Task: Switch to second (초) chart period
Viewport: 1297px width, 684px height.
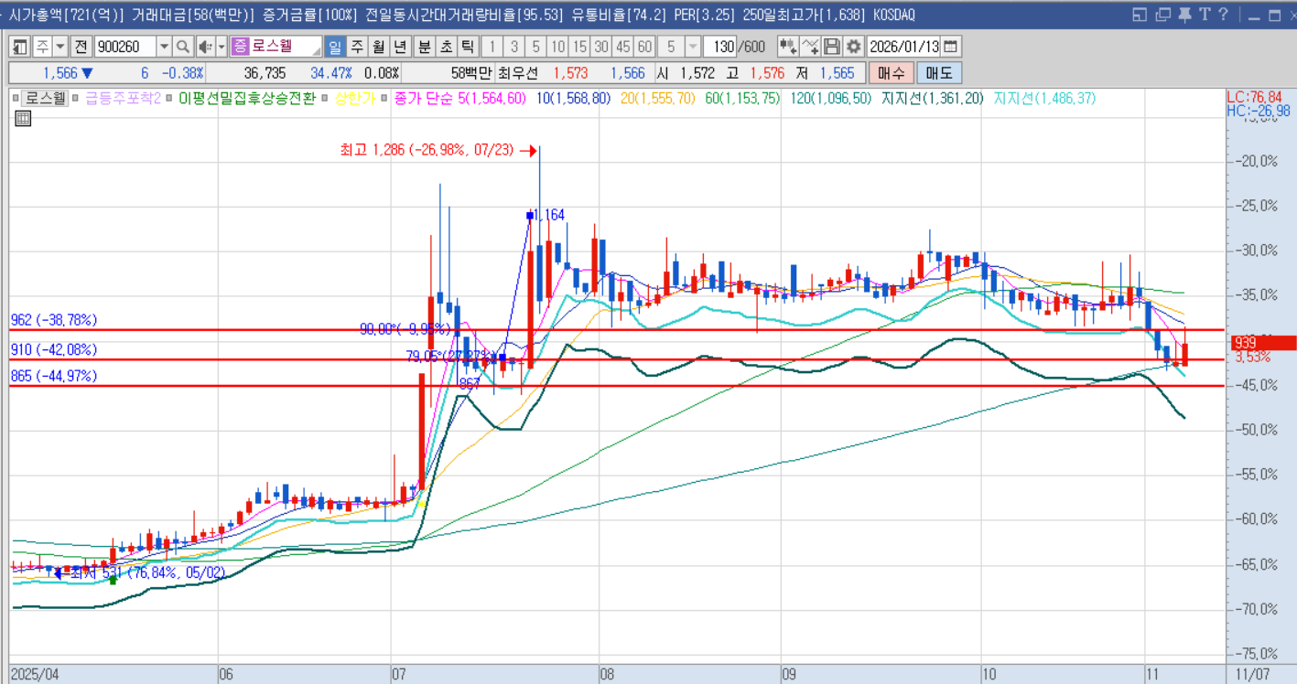Action: (446, 47)
